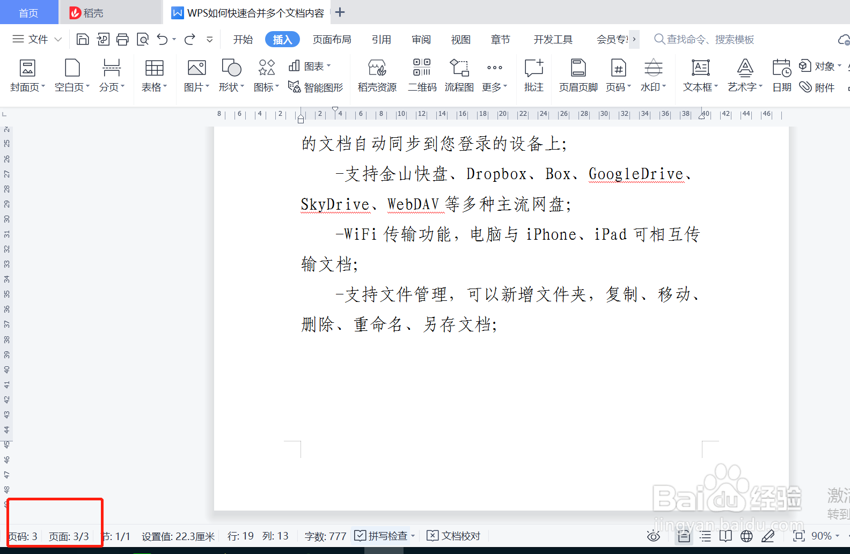850x554 pixels.
Task: Expand more ribbon tabs chevron
Action: tap(634, 39)
